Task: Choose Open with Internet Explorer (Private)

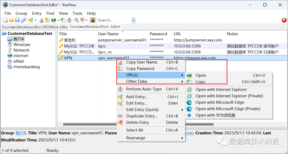Action: (229, 96)
